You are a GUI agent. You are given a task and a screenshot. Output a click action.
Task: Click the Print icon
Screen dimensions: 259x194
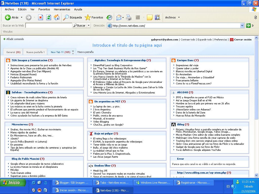point(129,17)
